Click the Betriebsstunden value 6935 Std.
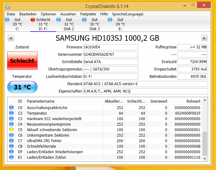 pos(193,77)
